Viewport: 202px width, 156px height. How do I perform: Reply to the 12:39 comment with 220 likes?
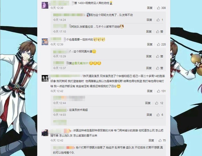[150, 44]
